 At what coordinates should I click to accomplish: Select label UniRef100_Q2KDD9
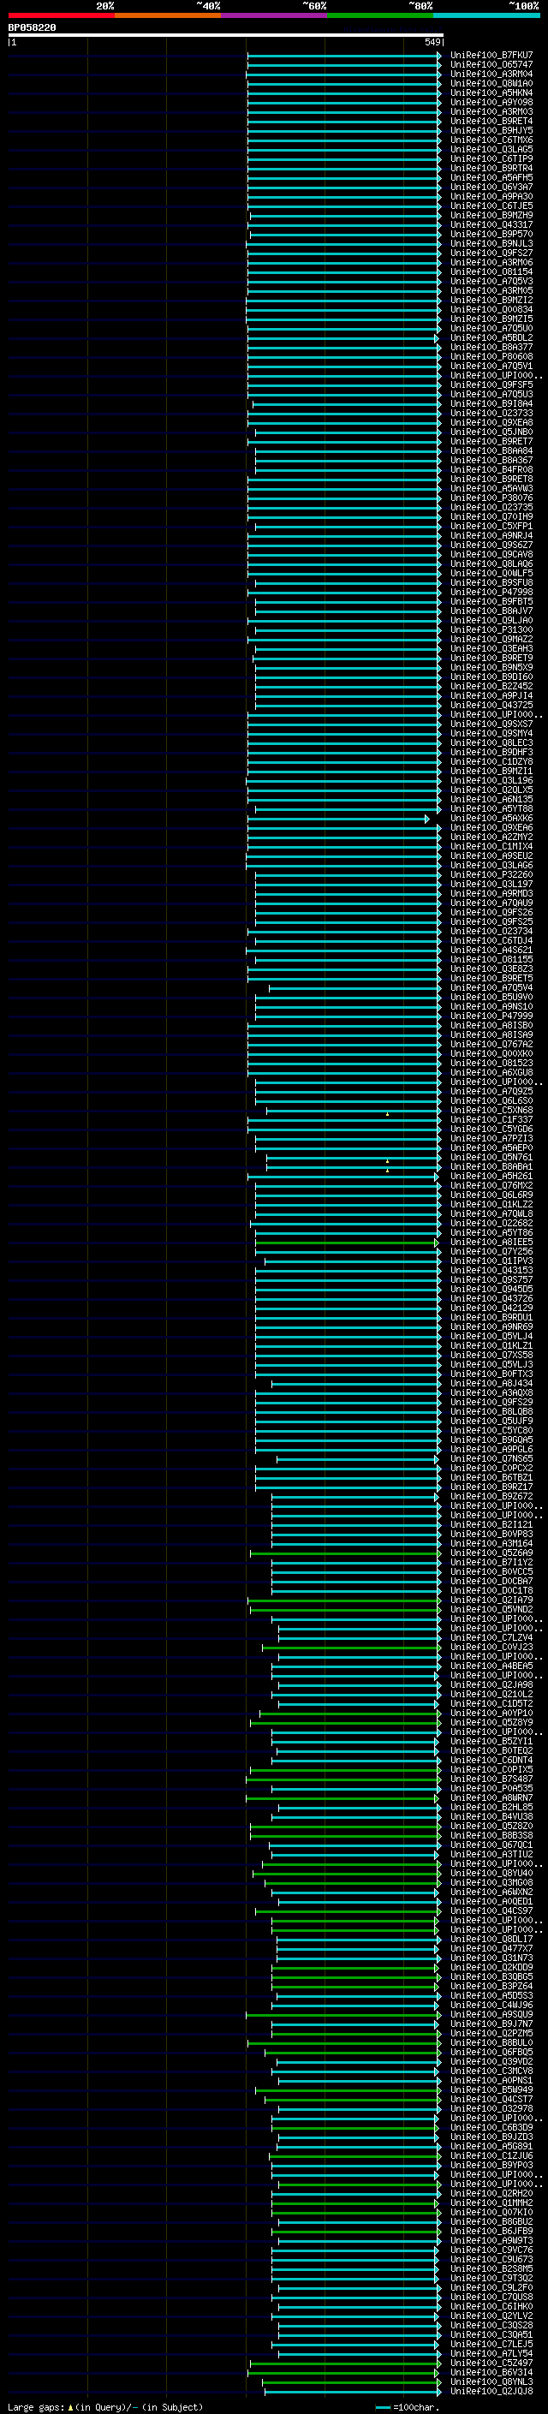click(x=491, y=1967)
